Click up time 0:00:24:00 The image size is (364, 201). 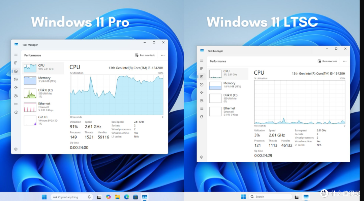[79, 148]
